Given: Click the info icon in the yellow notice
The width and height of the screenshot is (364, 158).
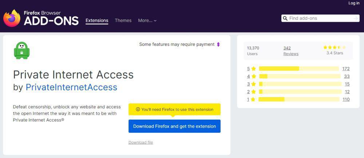Looking at the screenshot, I should 138,109.
